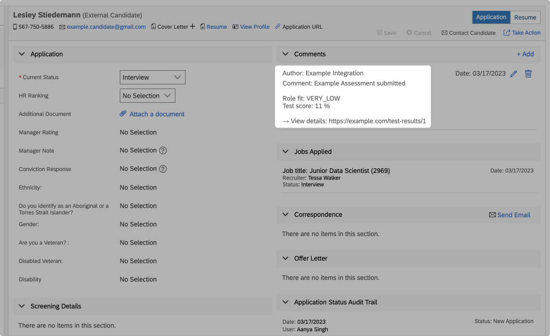Edit the Example Integration comment

513,74
